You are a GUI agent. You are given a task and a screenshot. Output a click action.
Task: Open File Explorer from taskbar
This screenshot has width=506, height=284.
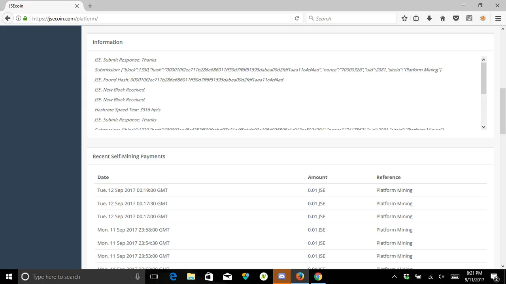click(x=191, y=277)
